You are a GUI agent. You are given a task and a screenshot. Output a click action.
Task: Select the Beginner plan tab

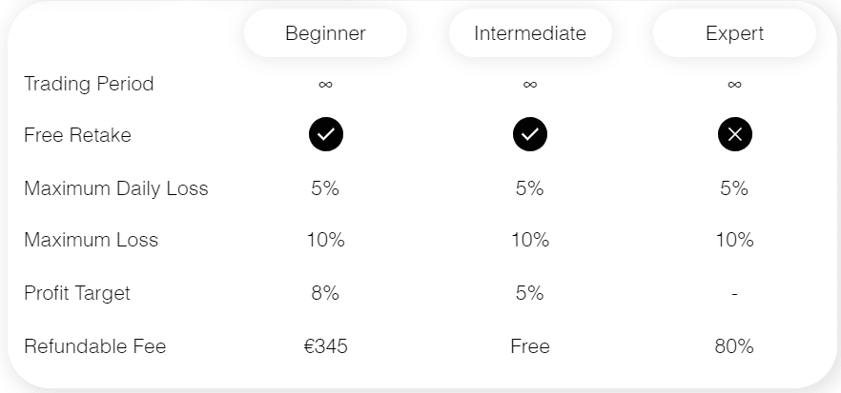coord(325,33)
